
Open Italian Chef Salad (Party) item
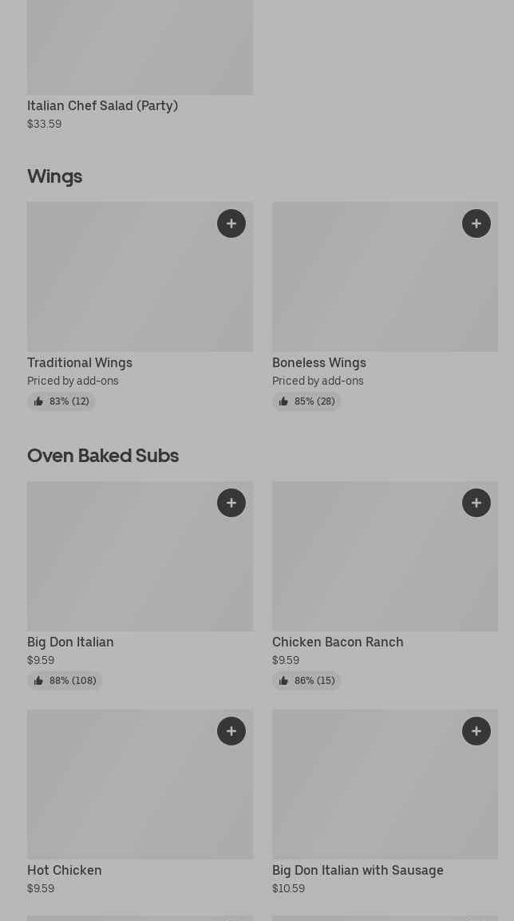click(102, 105)
